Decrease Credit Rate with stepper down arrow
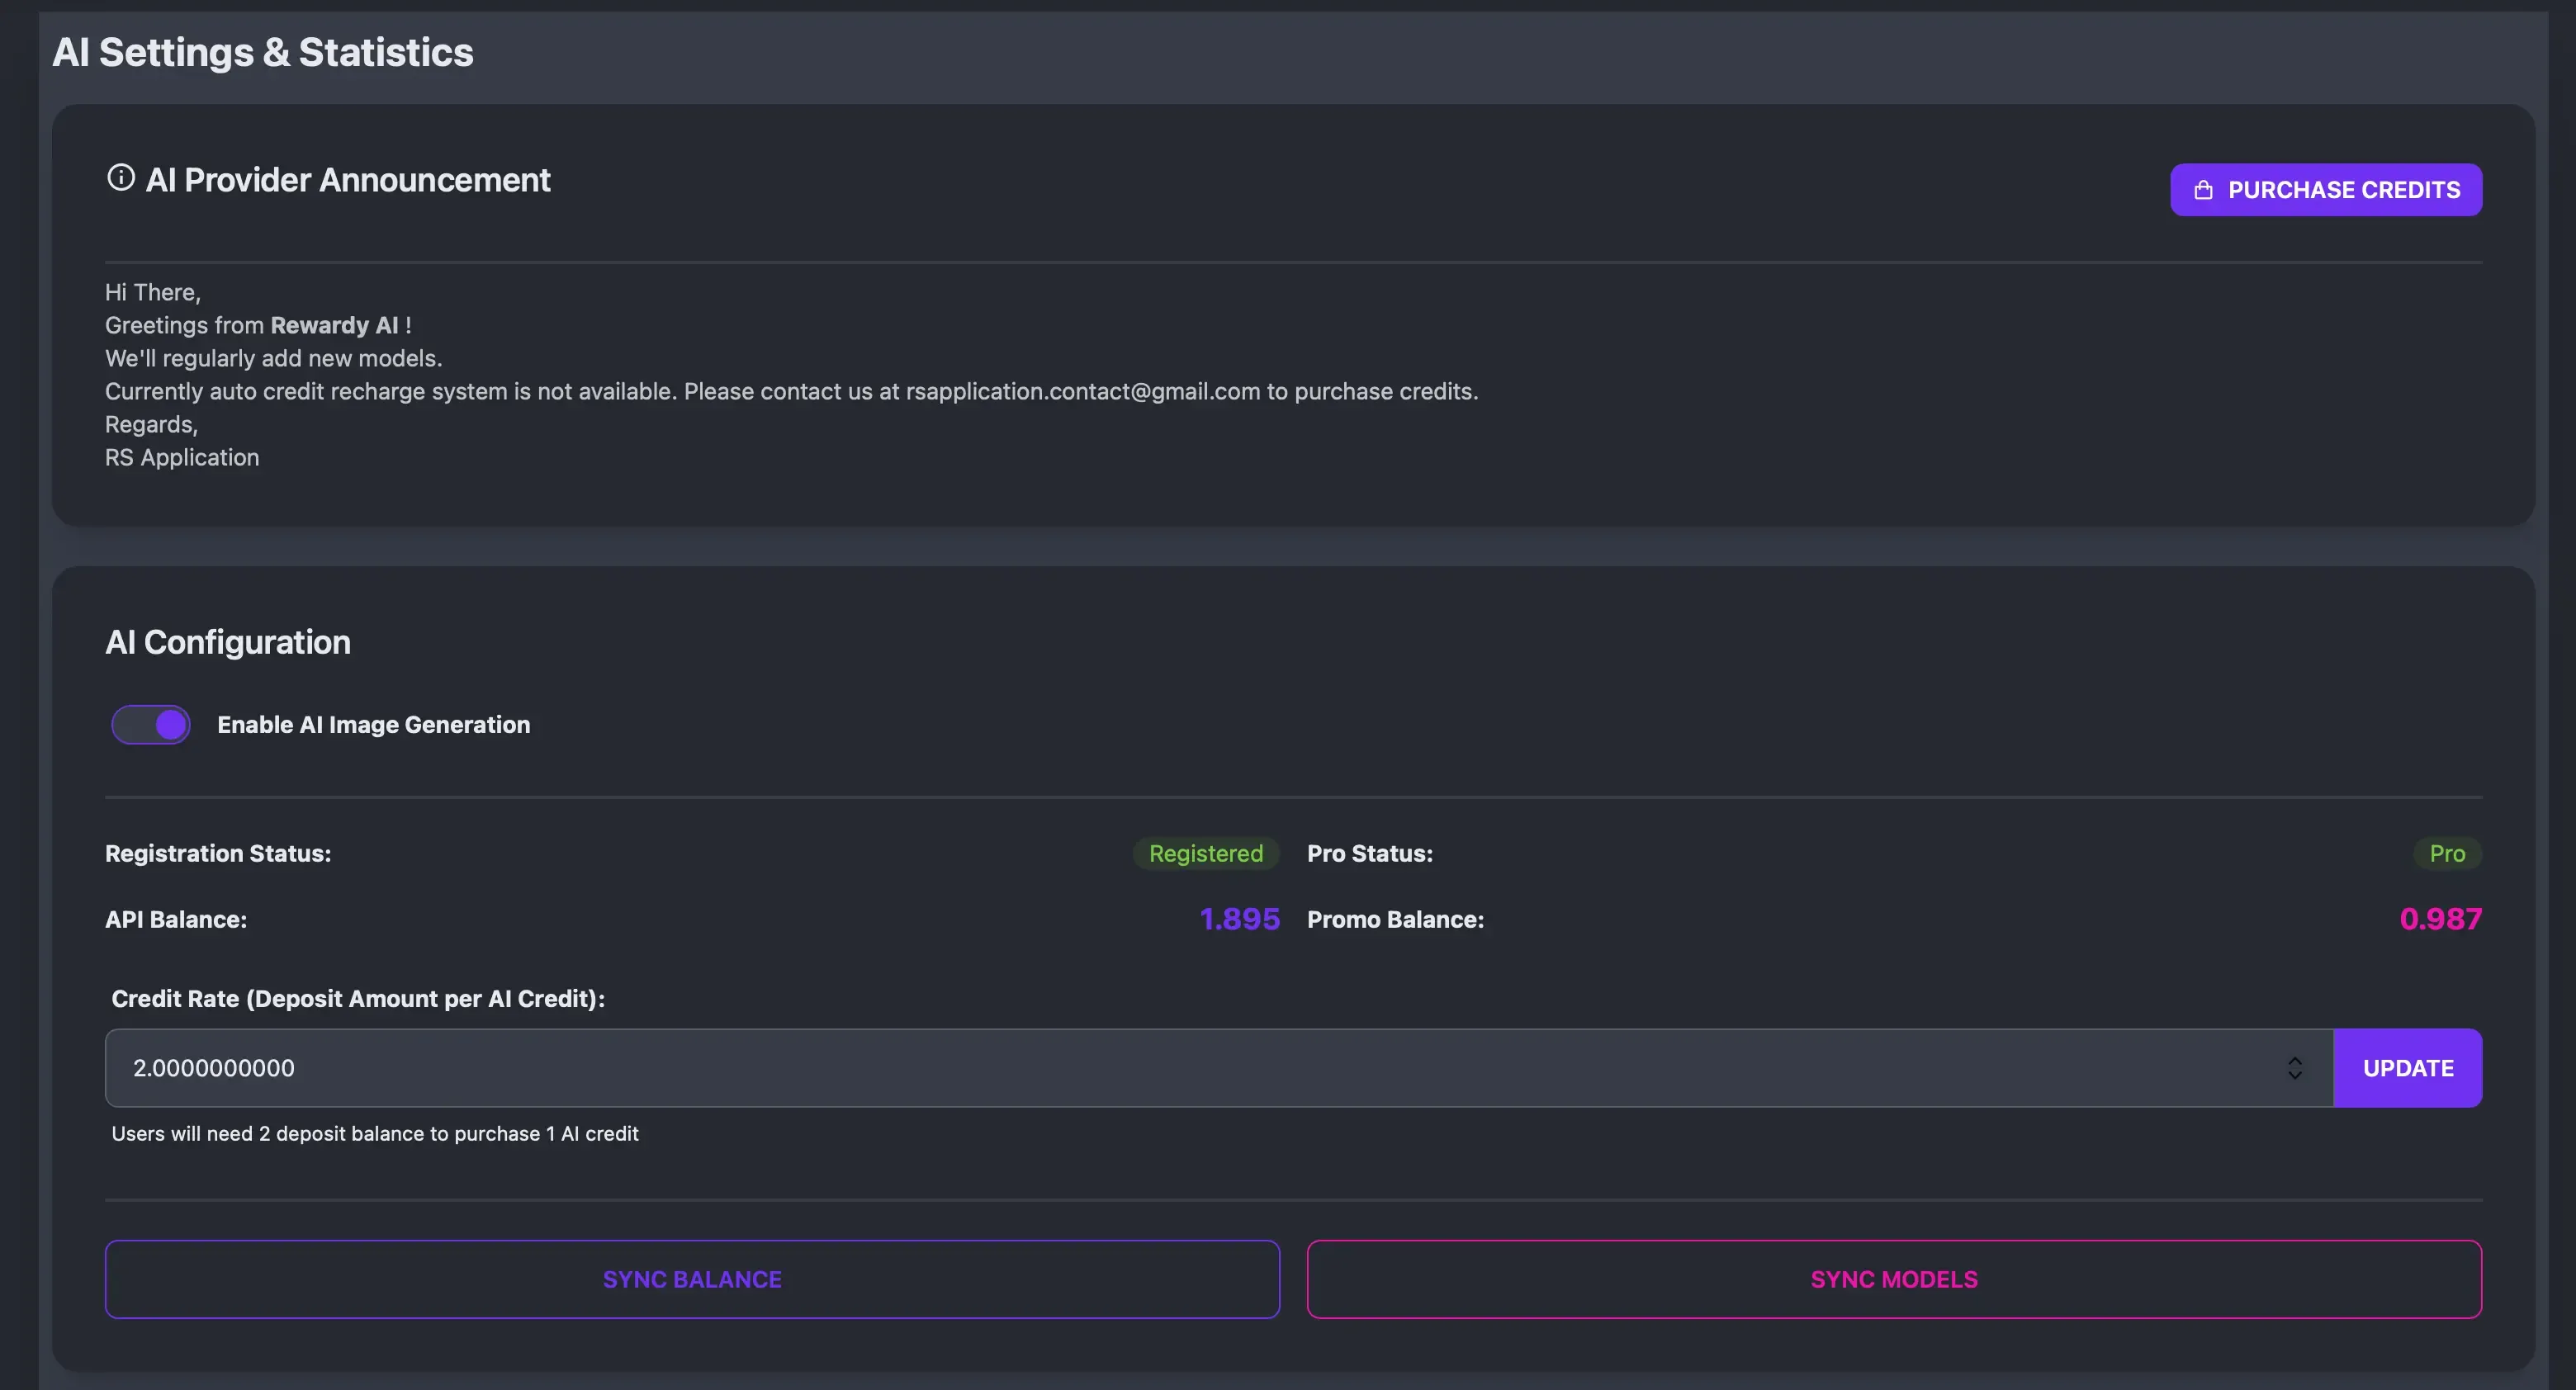This screenshot has width=2576, height=1390. pyautogui.click(x=2295, y=1076)
